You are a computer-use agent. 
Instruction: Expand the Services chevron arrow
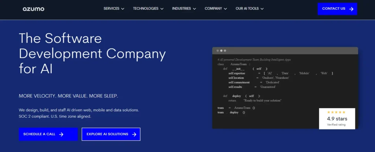pyautogui.click(x=123, y=9)
